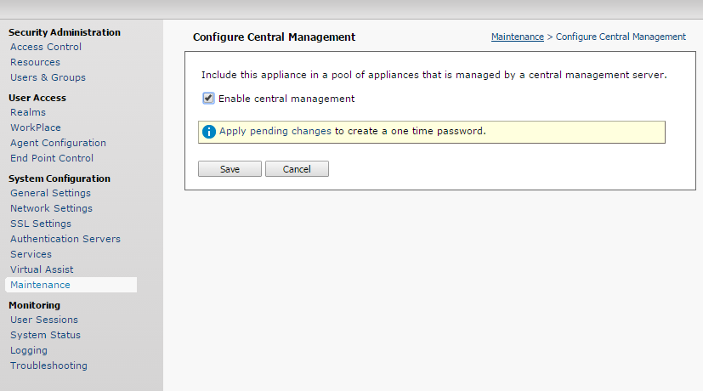
Task: Select Virtual Assist in sidebar
Action: pos(42,269)
